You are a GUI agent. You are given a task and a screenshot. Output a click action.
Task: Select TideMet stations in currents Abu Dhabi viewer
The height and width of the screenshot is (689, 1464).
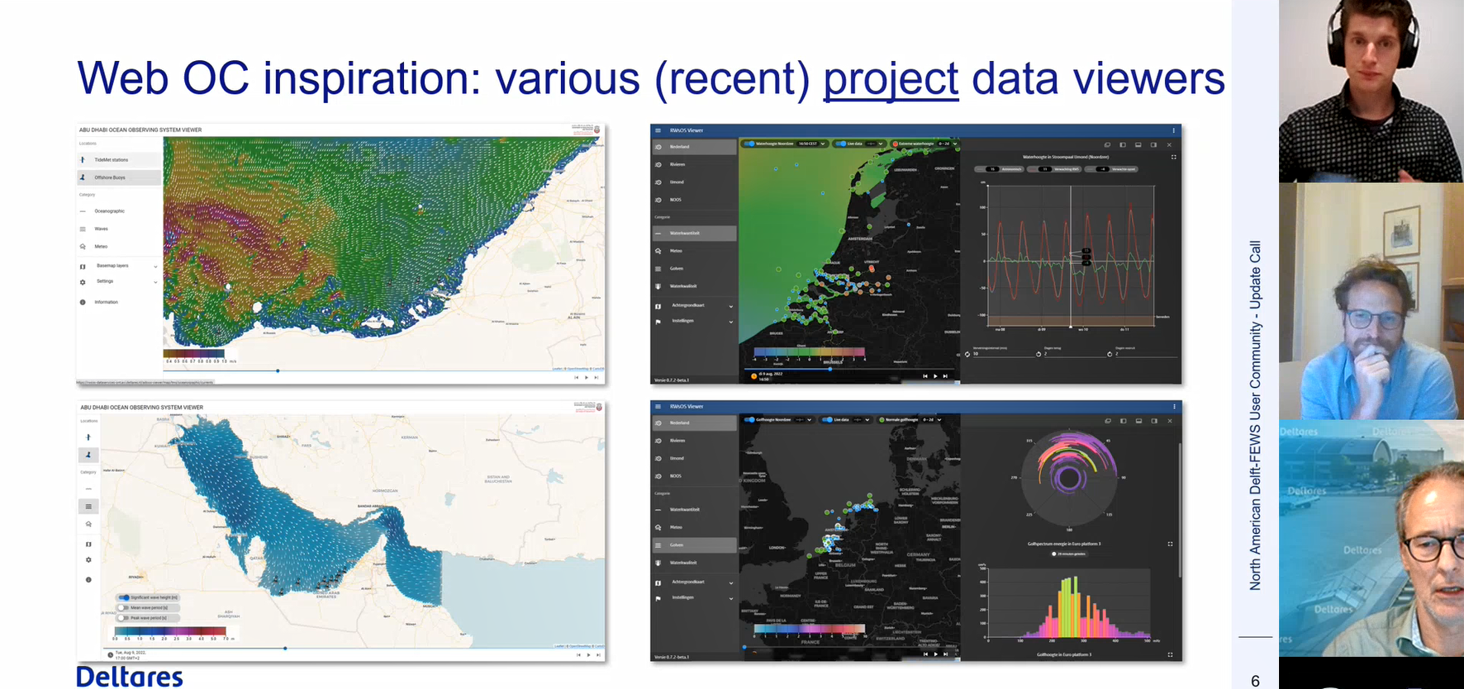119,160
